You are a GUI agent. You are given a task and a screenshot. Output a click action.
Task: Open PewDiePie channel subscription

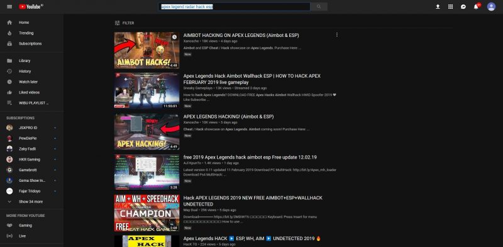(x=32, y=138)
